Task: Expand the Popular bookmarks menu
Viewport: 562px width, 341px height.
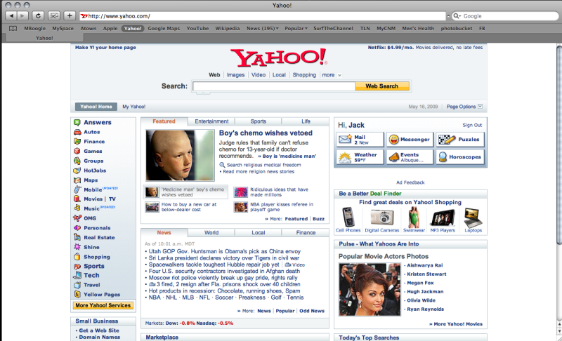Action: pos(296,28)
